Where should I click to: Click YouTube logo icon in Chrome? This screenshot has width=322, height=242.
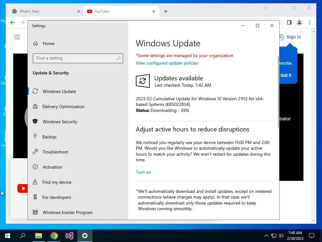pos(22,188)
